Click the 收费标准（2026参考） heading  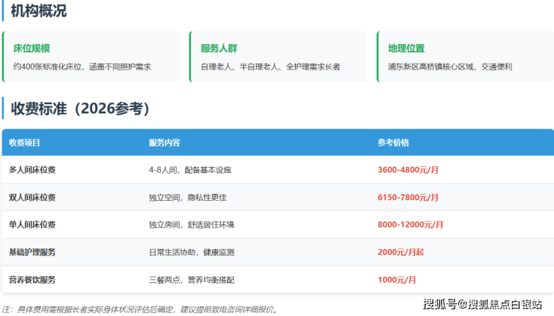[x=80, y=109]
